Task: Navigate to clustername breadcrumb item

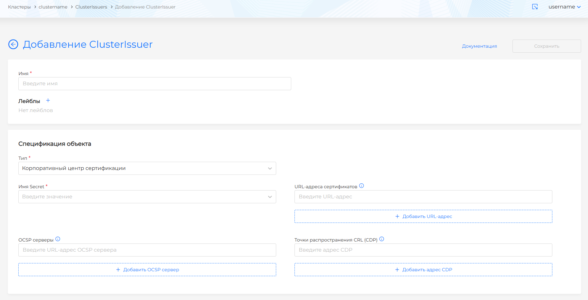Action: point(53,7)
